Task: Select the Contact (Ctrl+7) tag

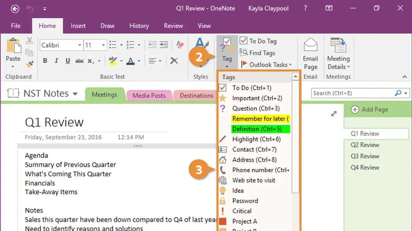Action: coord(254,150)
